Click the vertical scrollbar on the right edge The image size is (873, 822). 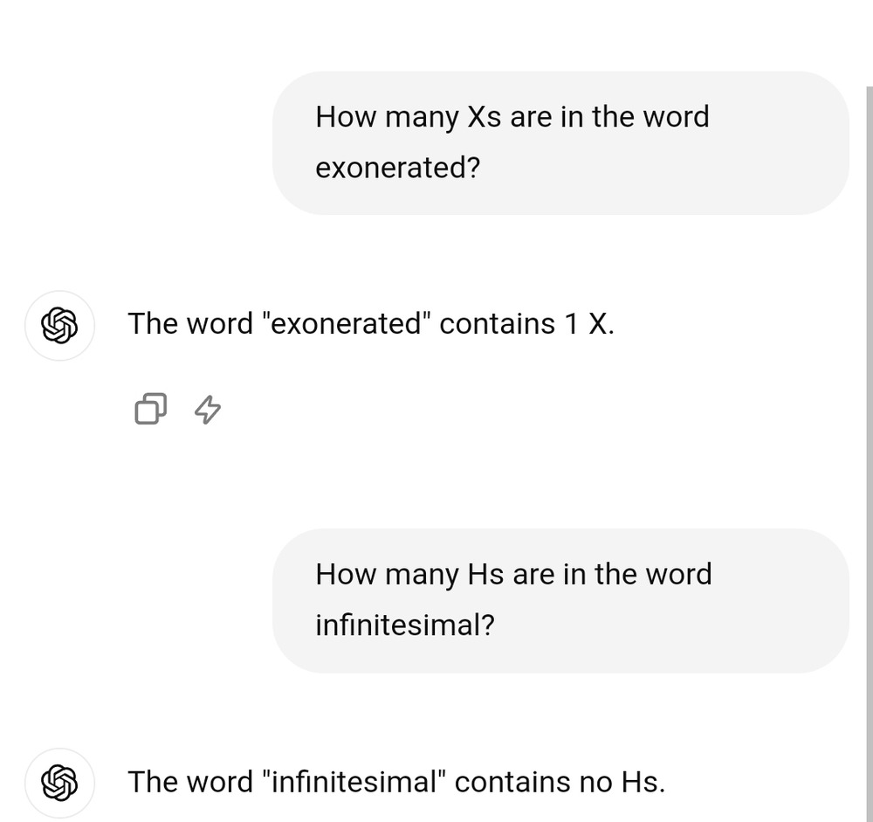pyautogui.click(x=869, y=437)
